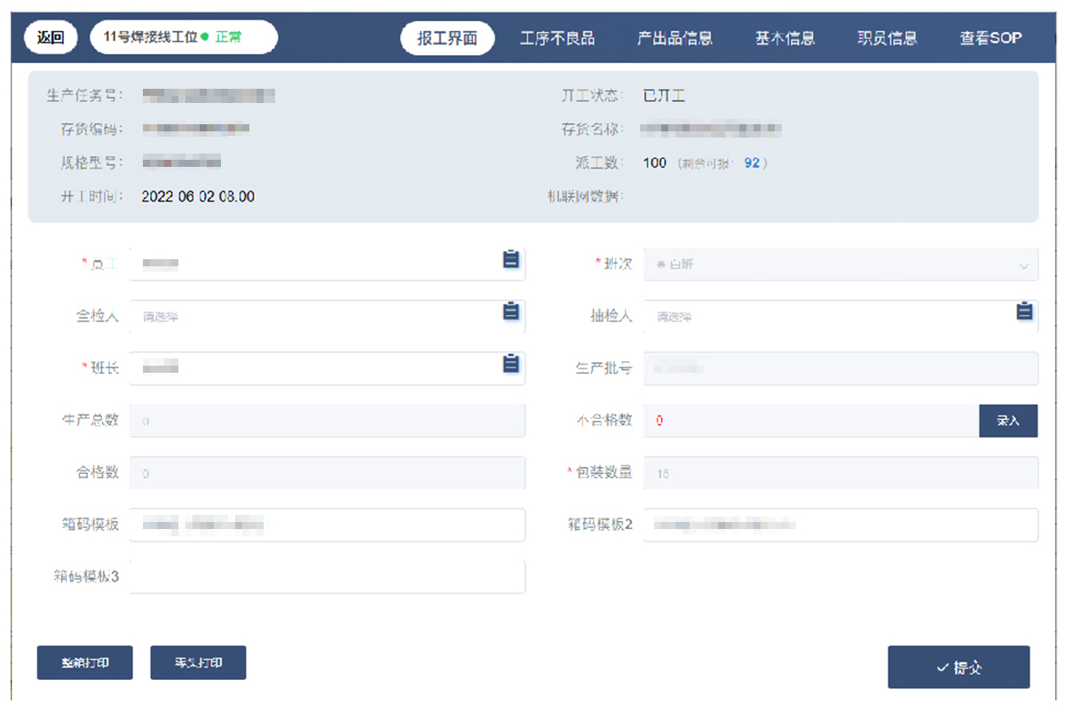Open the 抽检人 sampling inspector selector icon
Screen dimensions: 1065x719
coord(1023,313)
